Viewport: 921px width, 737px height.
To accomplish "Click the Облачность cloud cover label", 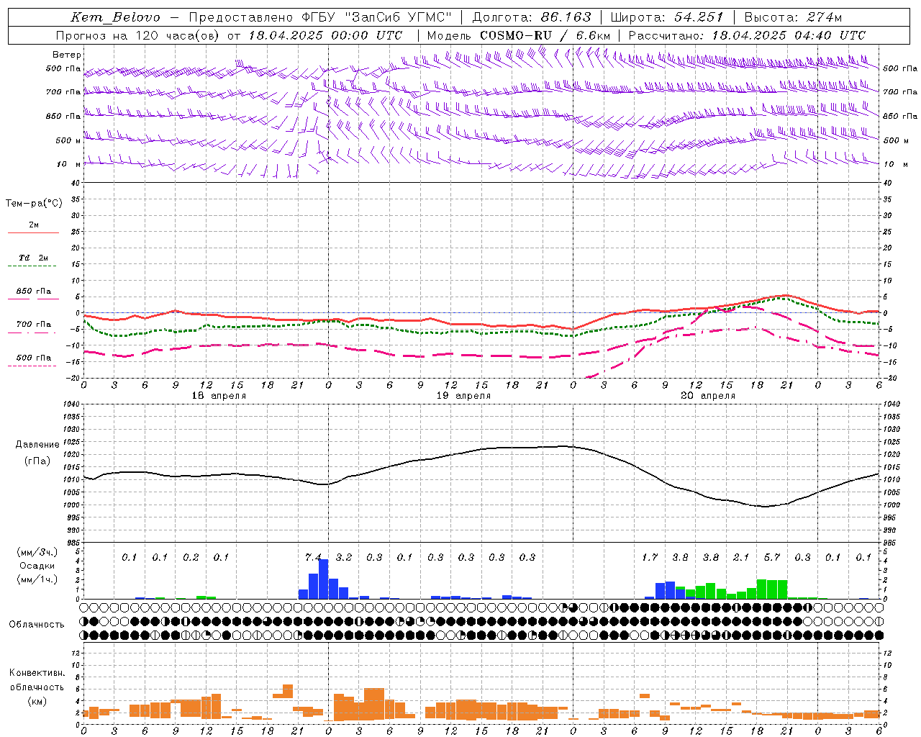I will pyautogui.click(x=37, y=625).
